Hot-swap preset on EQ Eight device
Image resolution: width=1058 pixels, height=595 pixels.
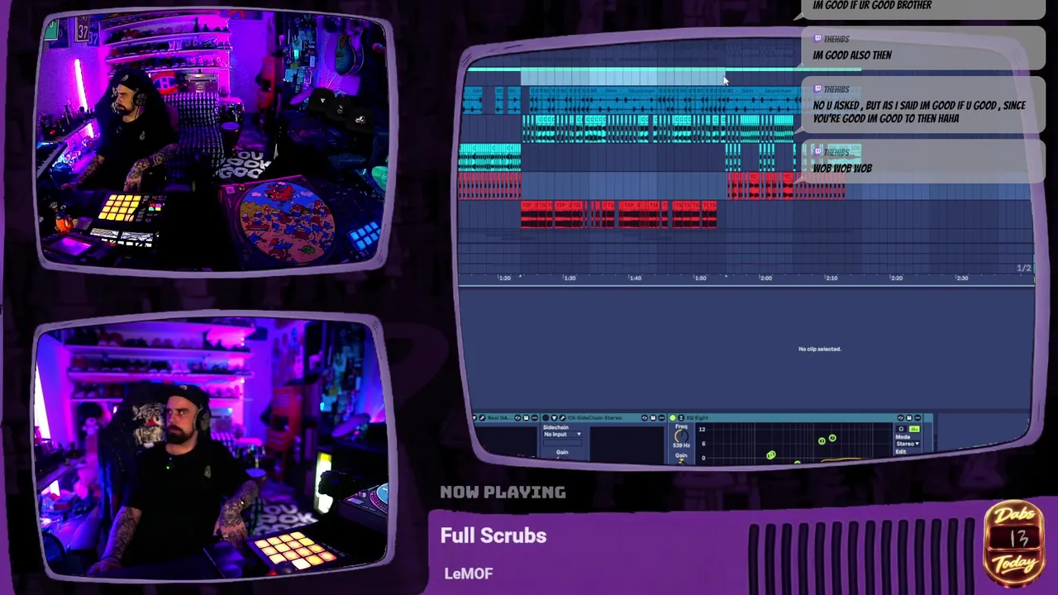(900, 417)
